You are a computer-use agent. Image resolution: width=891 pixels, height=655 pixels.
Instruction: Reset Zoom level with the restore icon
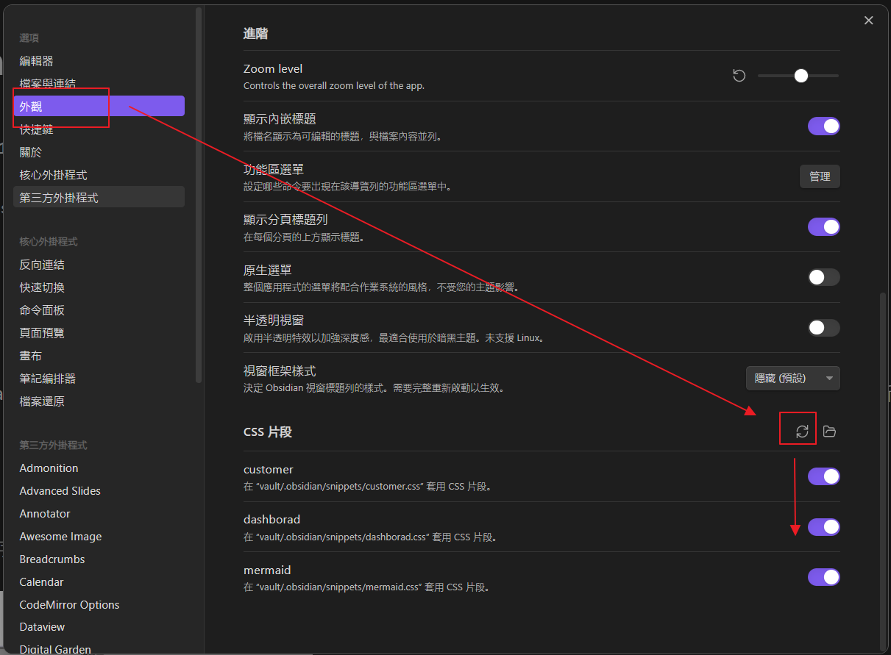739,76
